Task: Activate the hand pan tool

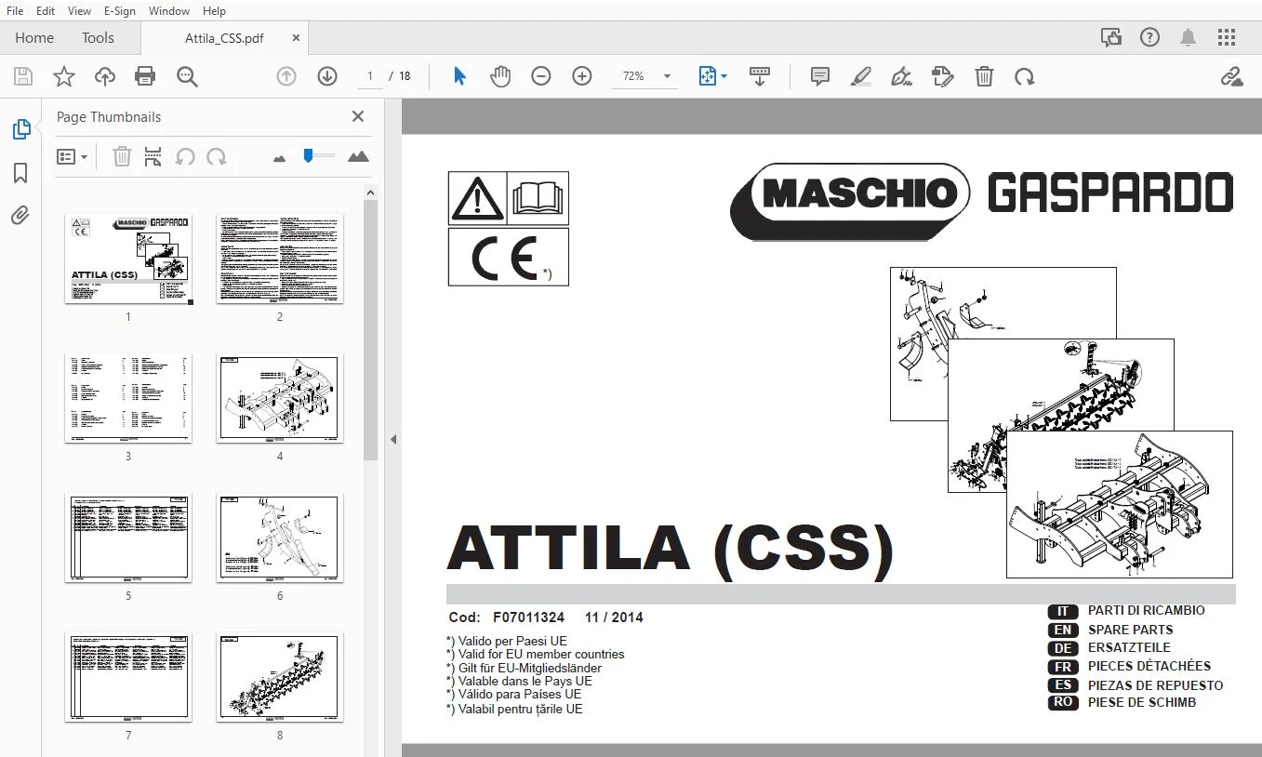Action: point(500,76)
